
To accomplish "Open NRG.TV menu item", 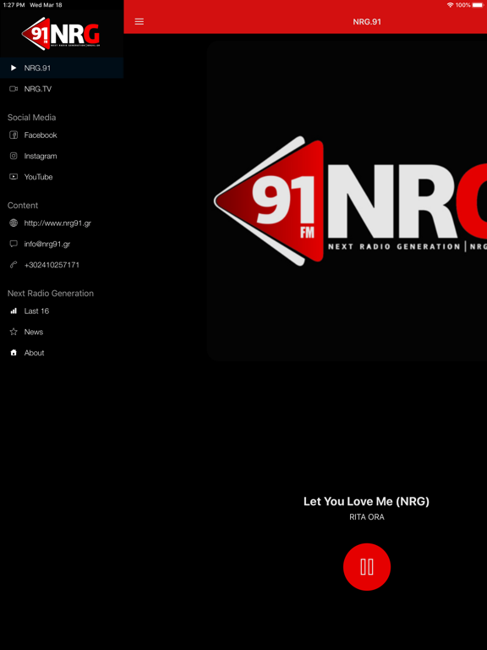I will coord(62,89).
